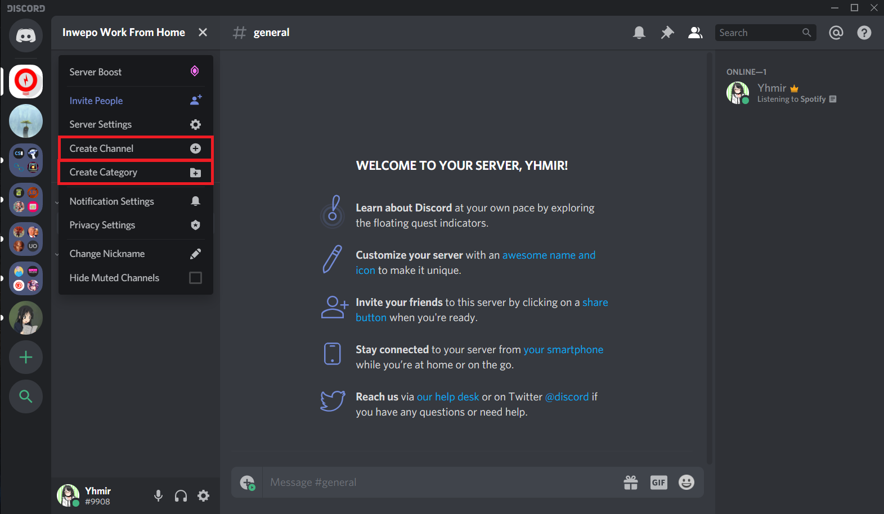This screenshot has width=884, height=514.
Task: Show pinned messages pin icon
Action: click(667, 33)
